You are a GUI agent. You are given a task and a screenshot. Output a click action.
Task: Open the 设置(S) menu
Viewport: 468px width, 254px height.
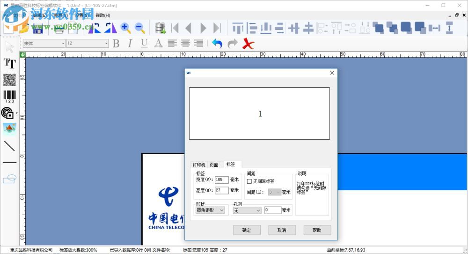82,15
